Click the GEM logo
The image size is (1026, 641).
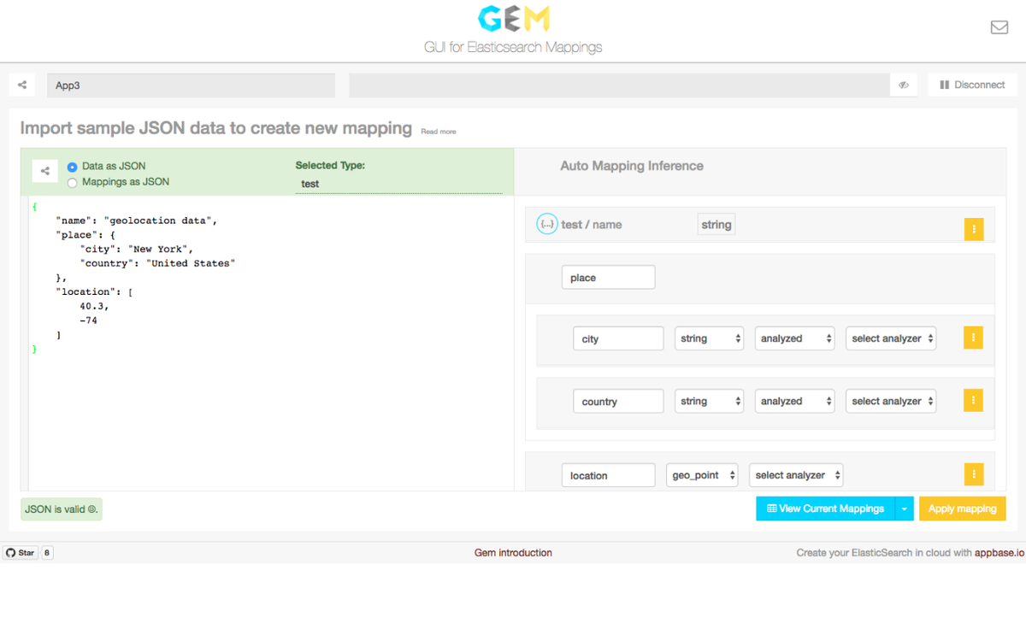pyautogui.click(x=513, y=19)
